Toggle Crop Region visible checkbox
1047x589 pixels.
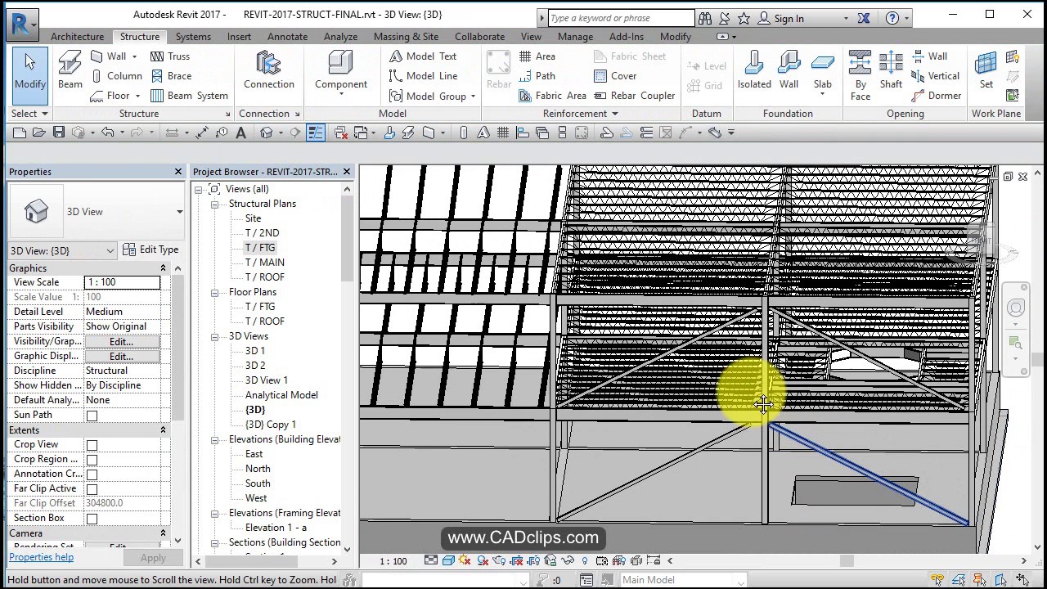(92, 460)
